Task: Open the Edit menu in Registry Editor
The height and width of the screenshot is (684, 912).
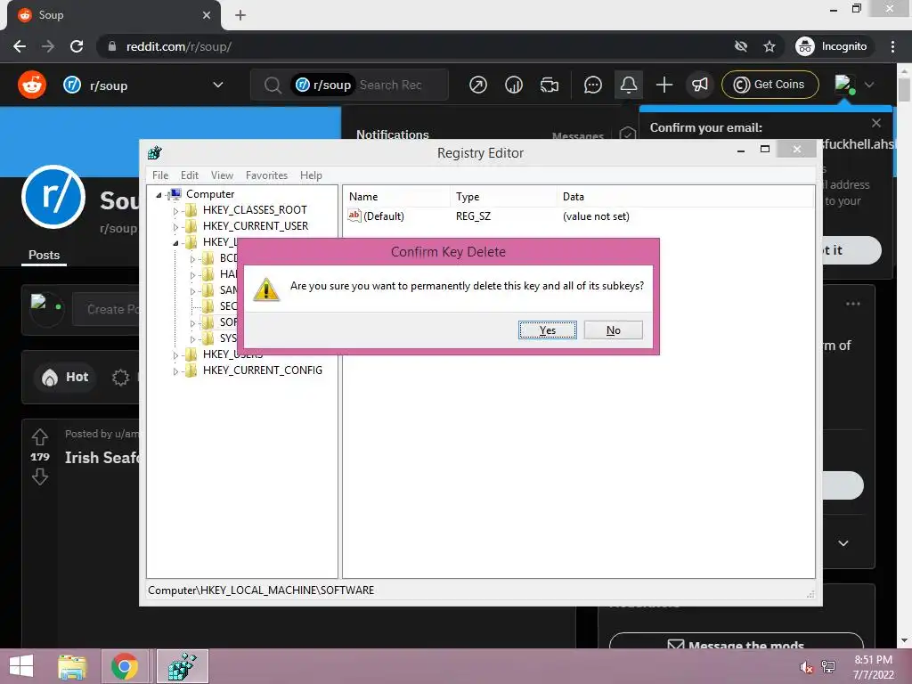Action: pos(190,175)
